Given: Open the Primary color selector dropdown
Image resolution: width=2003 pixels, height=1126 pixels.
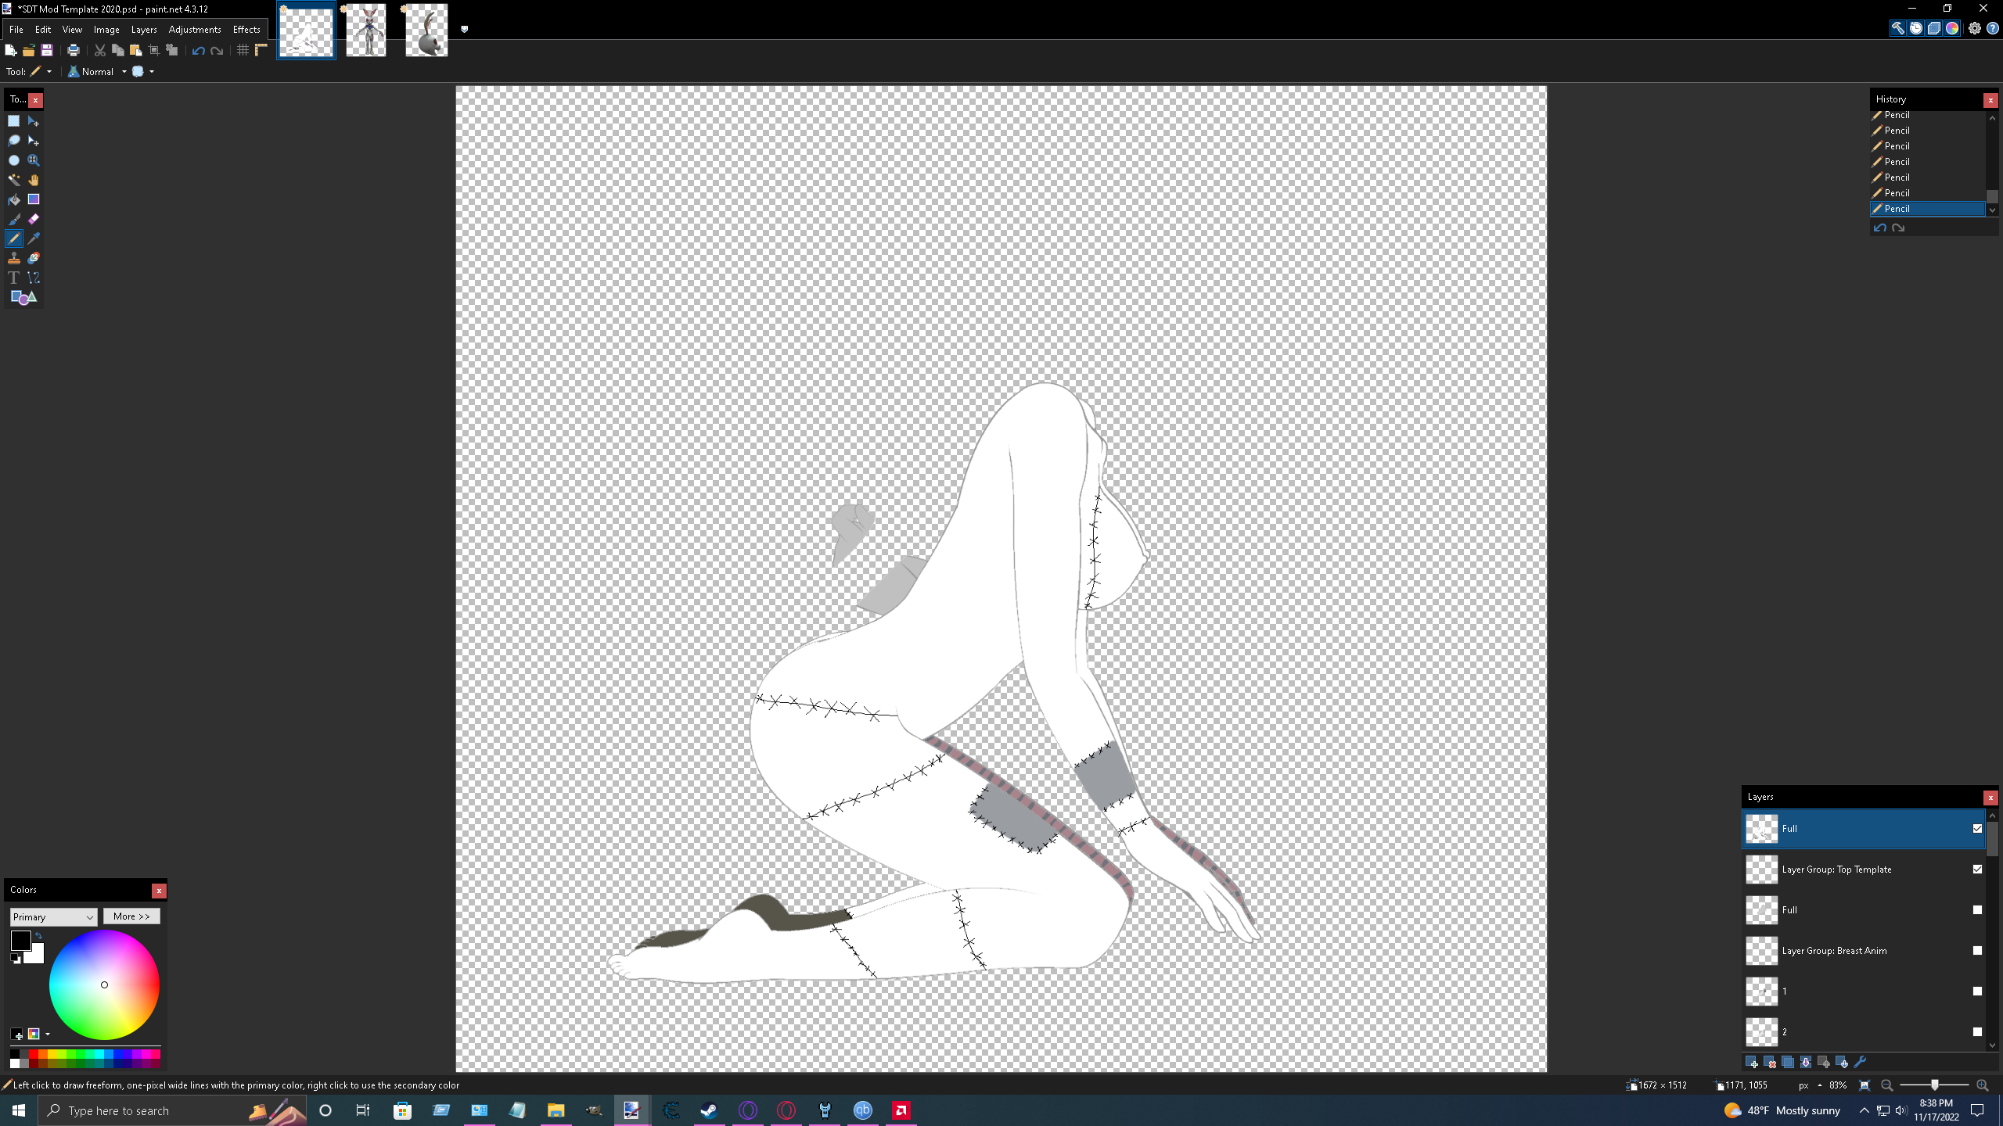Looking at the screenshot, I should [53, 916].
